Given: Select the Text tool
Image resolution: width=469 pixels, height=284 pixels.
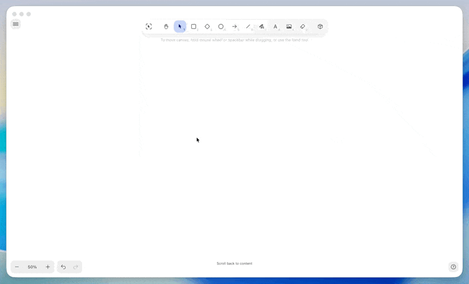Looking at the screenshot, I should point(275,26).
